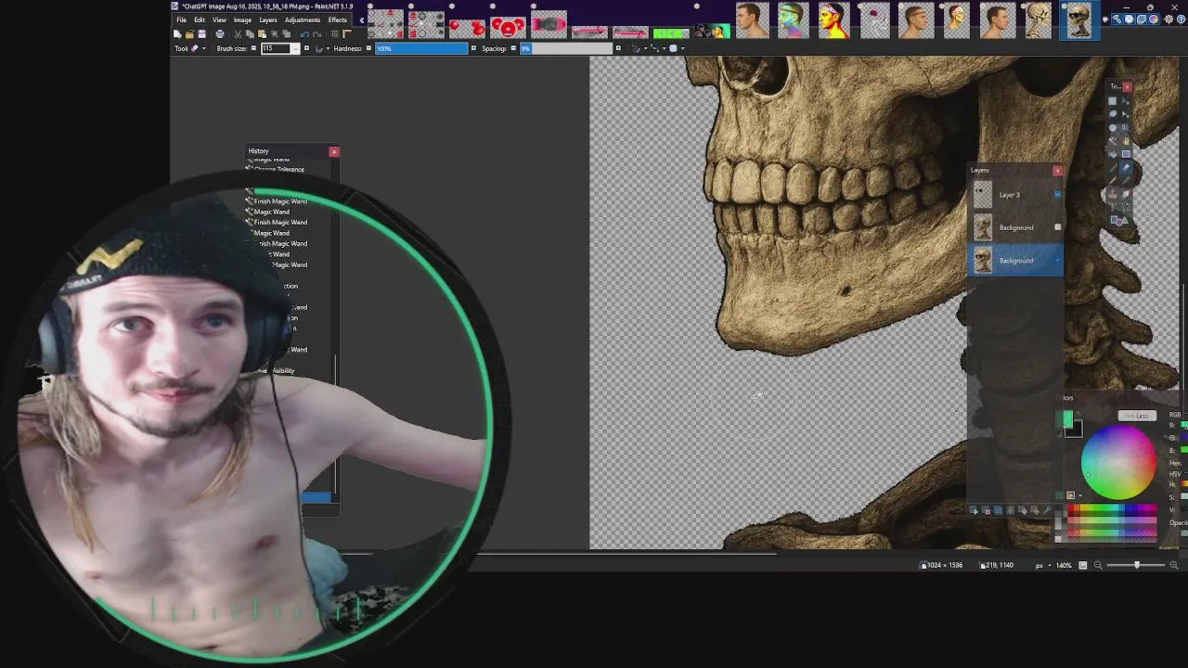The height and width of the screenshot is (668, 1188).
Task: Click the Print toolbar icon
Action: pos(220,34)
